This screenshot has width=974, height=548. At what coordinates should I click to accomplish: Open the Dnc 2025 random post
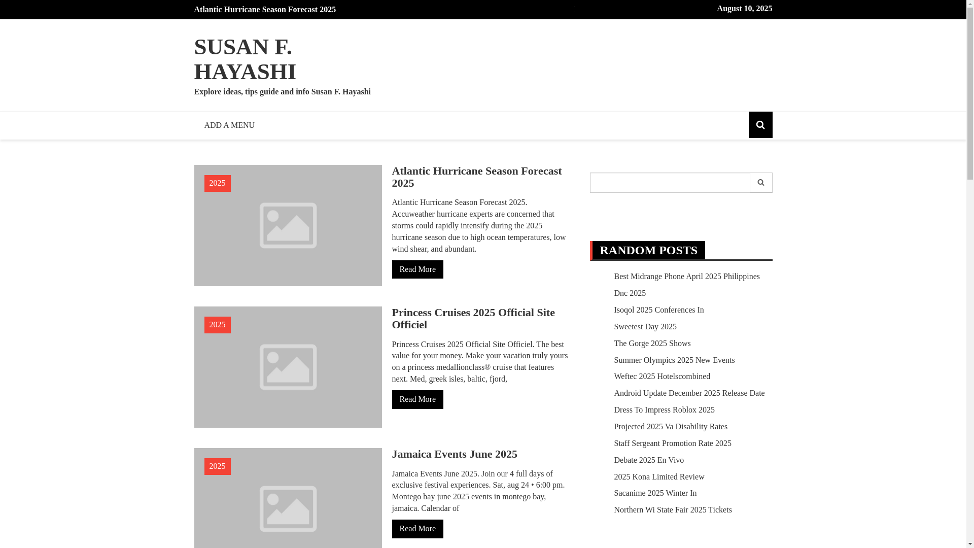[630, 293]
